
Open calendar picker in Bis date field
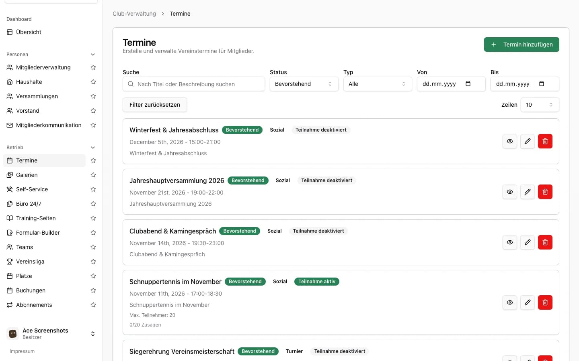(542, 84)
